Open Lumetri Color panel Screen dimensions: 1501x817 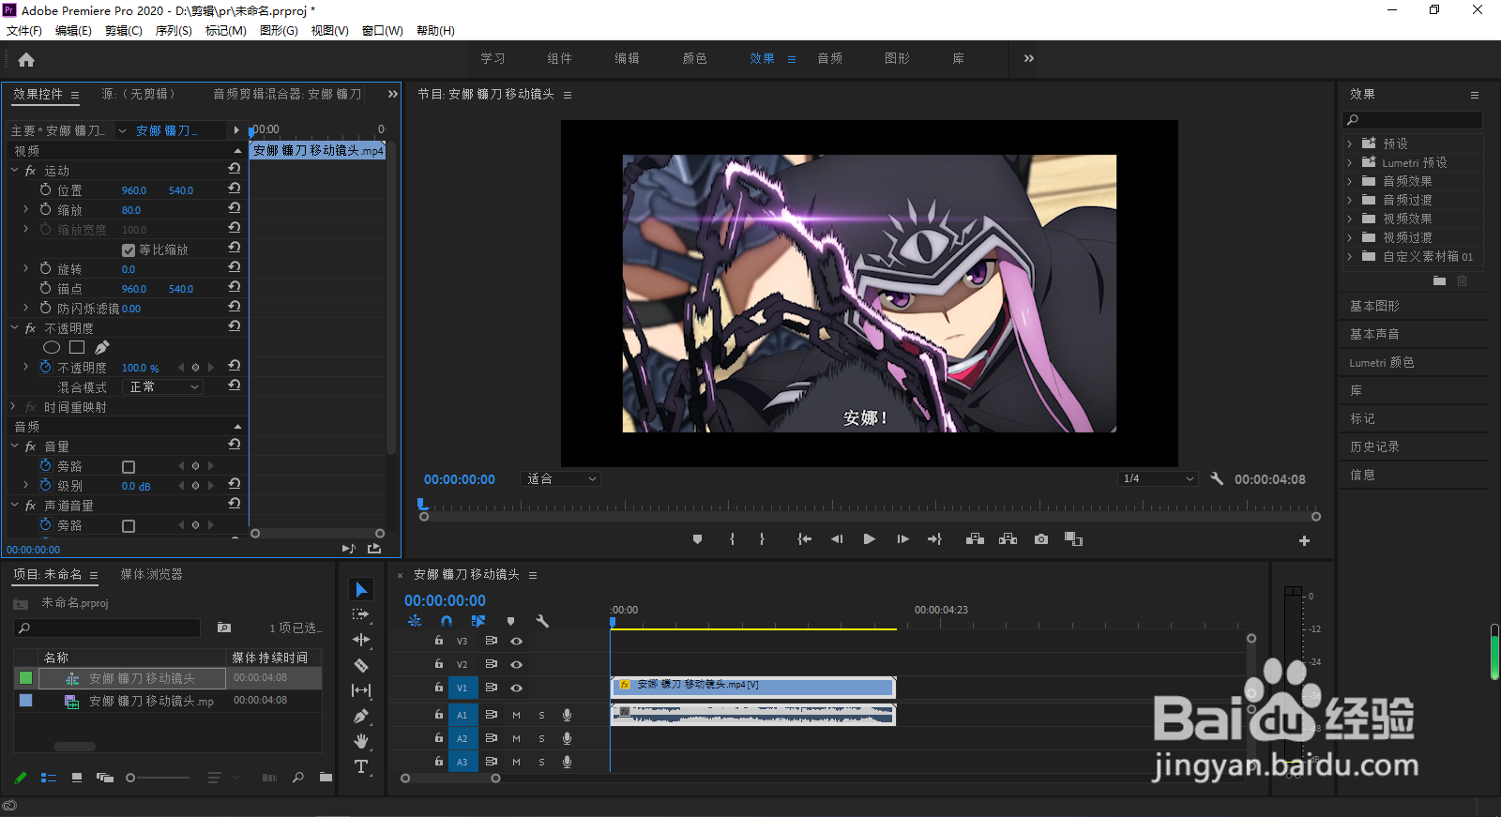pyautogui.click(x=1382, y=362)
